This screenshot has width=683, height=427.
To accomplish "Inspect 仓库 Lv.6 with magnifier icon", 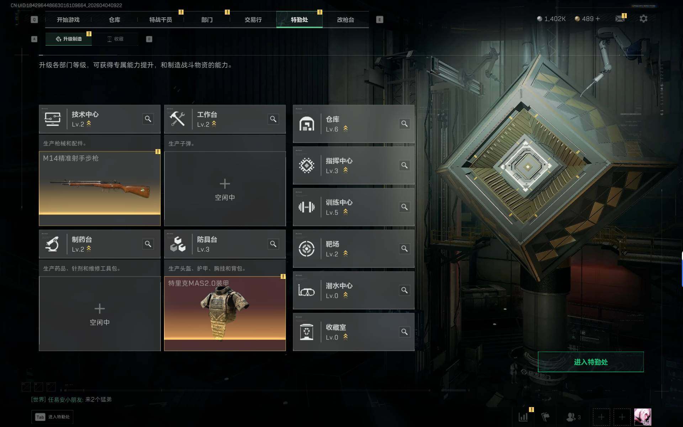I will tap(404, 123).
